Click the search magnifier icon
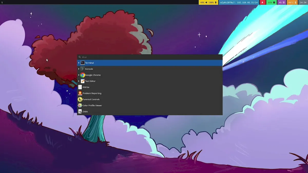 pos(80,57)
